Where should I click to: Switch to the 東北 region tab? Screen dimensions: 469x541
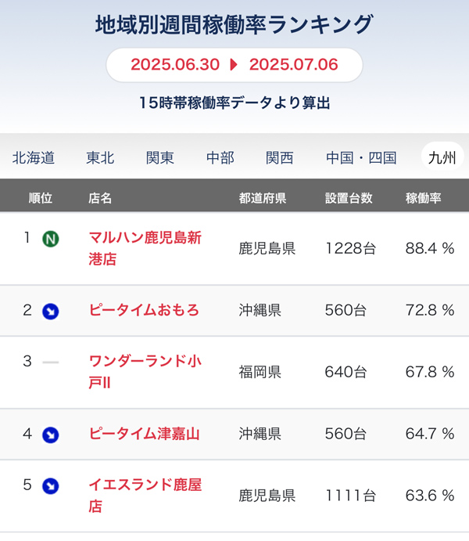(x=100, y=158)
